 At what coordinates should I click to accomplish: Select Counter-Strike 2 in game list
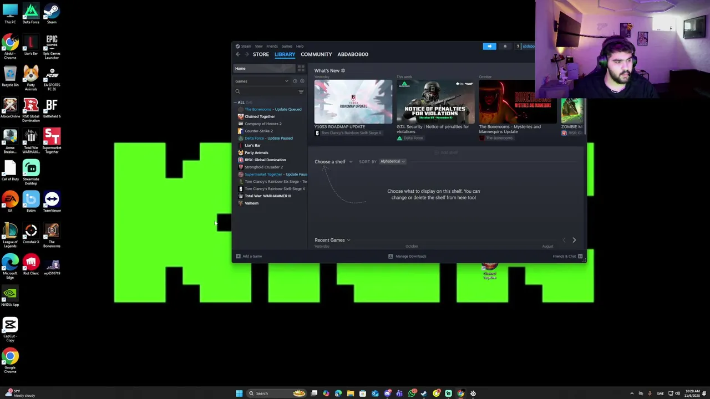click(258, 131)
